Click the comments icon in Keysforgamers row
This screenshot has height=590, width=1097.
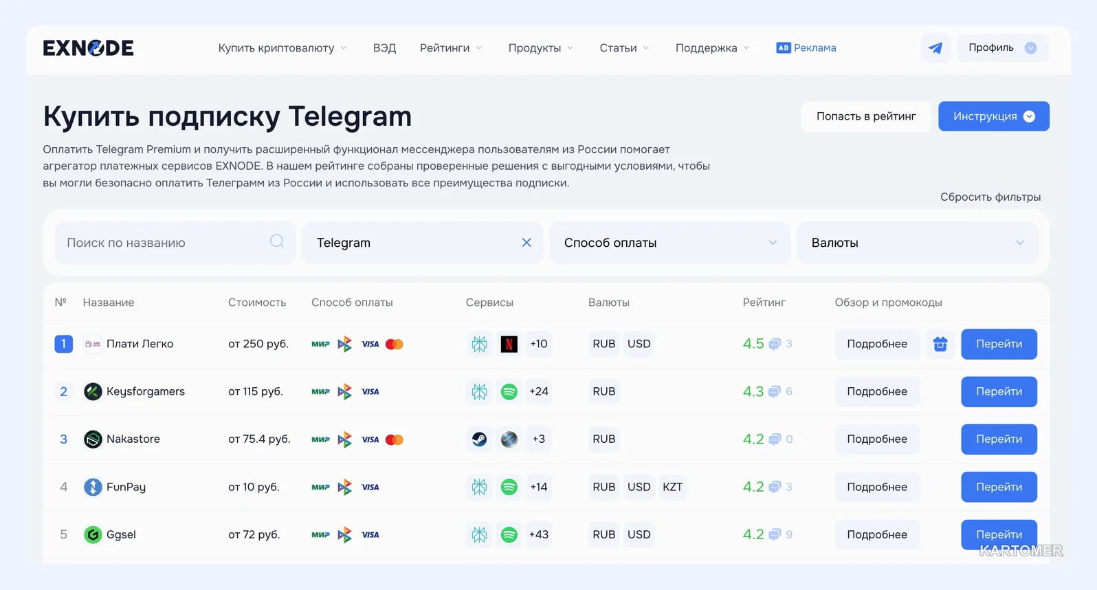775,392
